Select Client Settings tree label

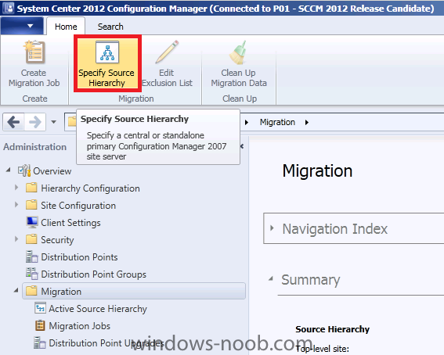click(x=70, y=223)
